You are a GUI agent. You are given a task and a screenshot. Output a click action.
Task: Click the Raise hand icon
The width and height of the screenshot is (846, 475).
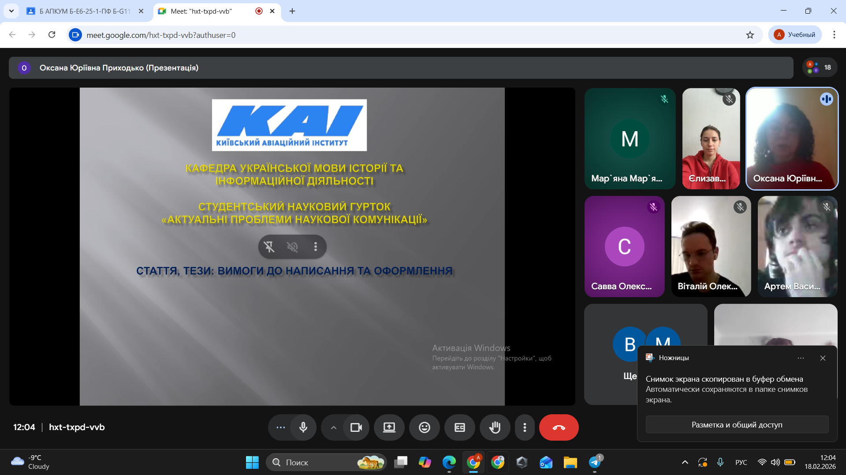point(495,427)
